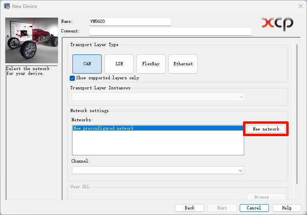Open the Channel dropdown
The height and width of the screenshot is (215, 307).
click(240, 170)
